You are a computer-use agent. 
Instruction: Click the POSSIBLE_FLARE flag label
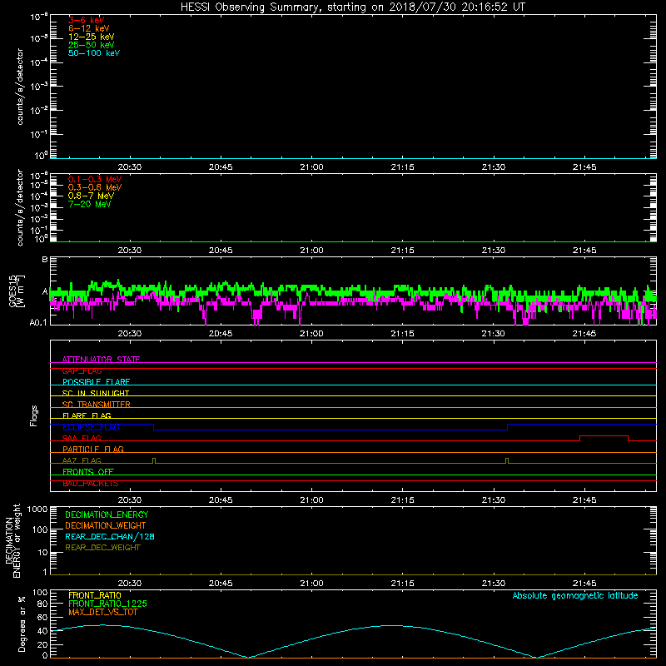pyautogui.click(x=96, y=382)
